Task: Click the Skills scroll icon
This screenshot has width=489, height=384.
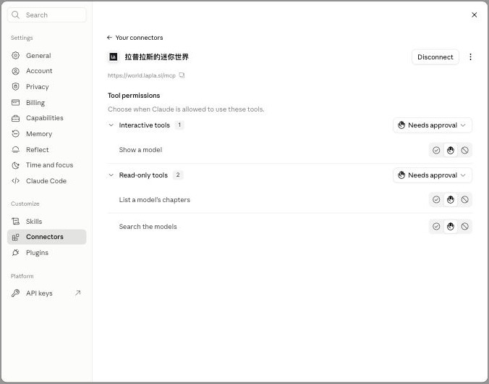Action: [x=15, y=221]
